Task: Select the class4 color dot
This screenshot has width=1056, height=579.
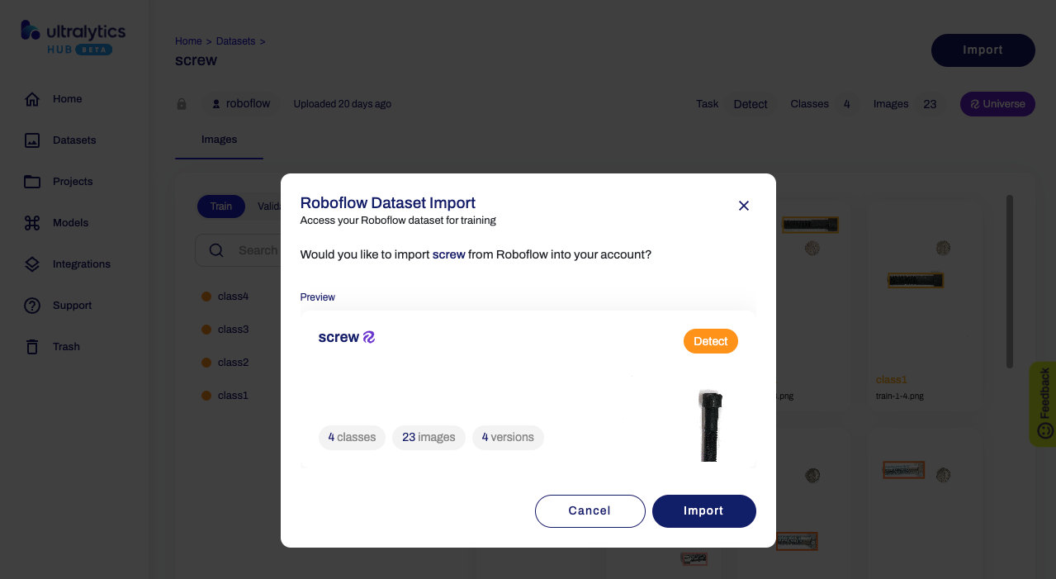Action: (x=206, y=297)
